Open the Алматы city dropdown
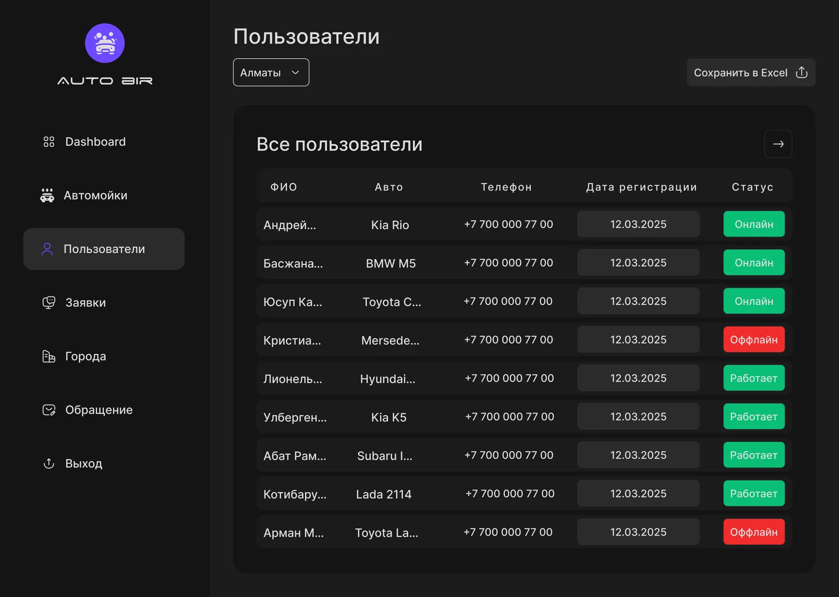The height and width of the screenshot is (597, 839). (x=271, y=72)
